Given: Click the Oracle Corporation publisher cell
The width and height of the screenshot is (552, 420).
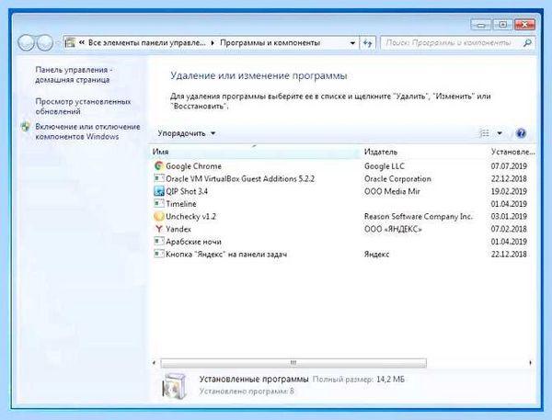Looking at the screenshot, I should (x=397, y=178).
